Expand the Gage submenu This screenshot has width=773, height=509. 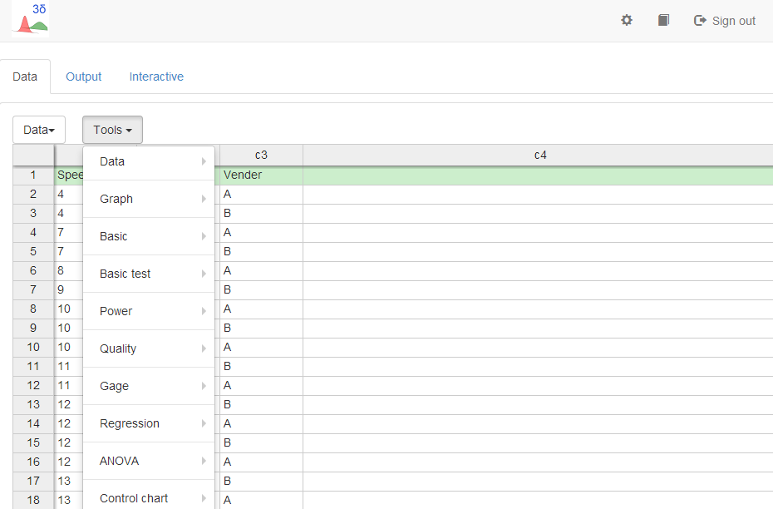(x=149, y=386)
